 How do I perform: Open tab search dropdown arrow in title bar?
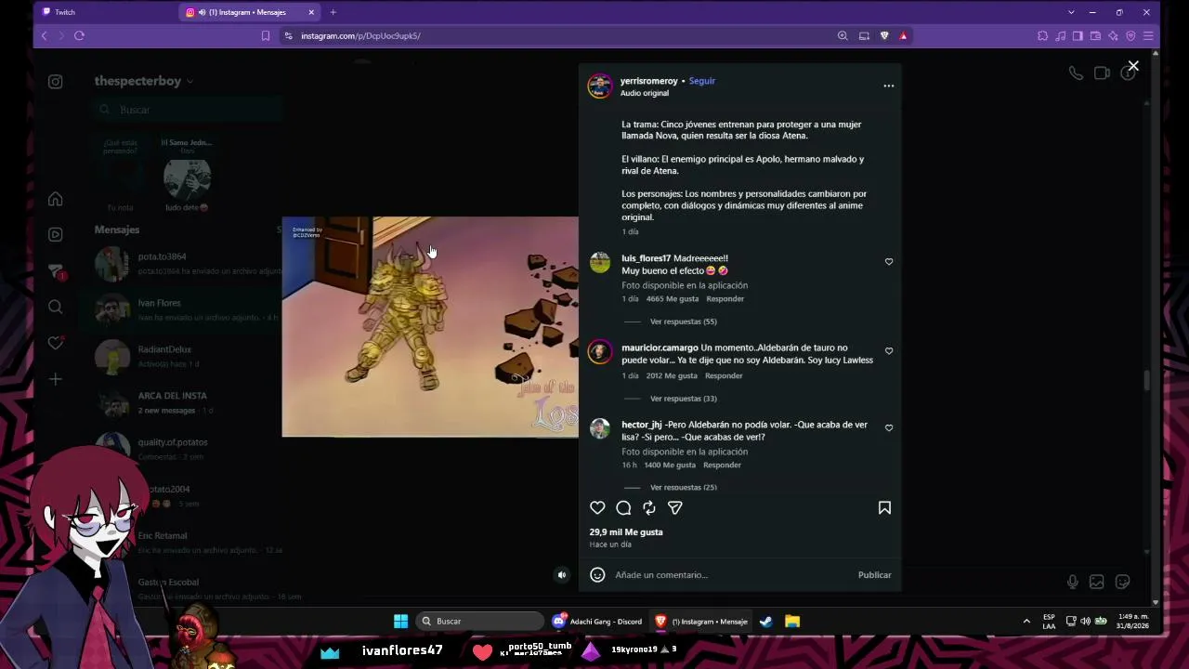(1071, 12)
